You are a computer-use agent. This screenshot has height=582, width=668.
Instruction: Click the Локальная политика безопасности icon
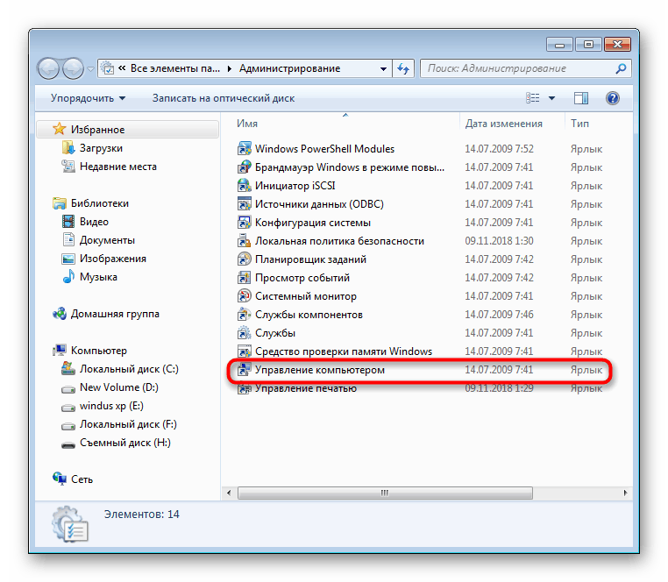(x=244, y=241)
